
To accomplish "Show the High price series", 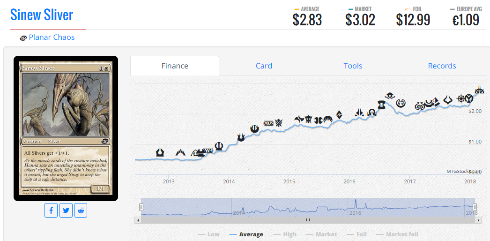I will (285, 234).
